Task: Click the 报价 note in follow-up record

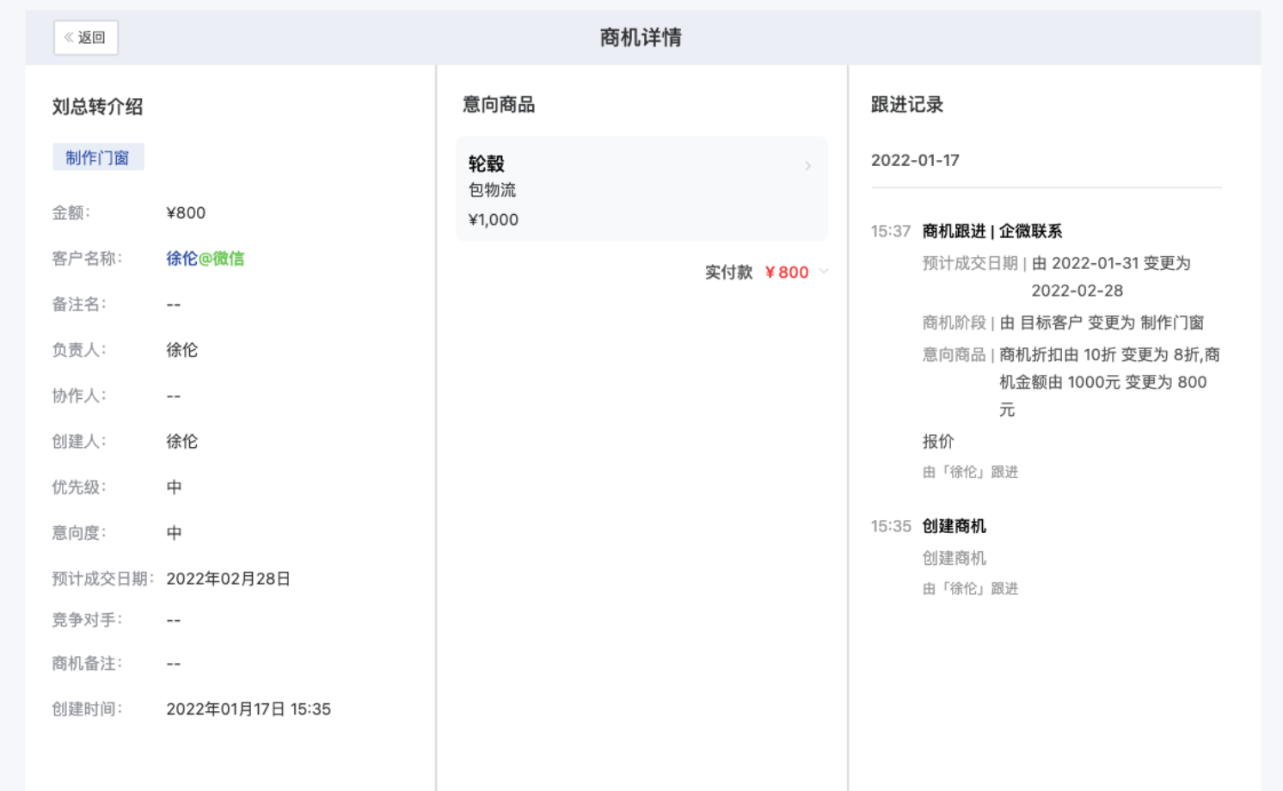Action: pos(938,442)
